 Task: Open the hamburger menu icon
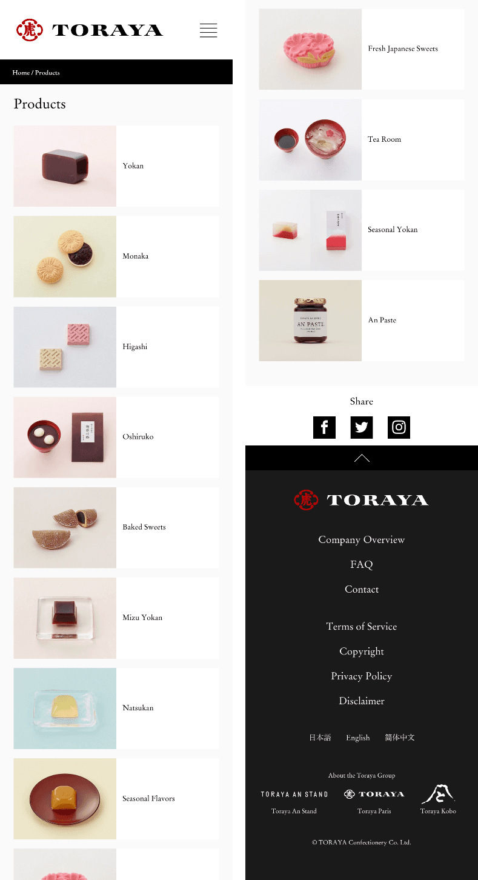(x=208, y=30)
